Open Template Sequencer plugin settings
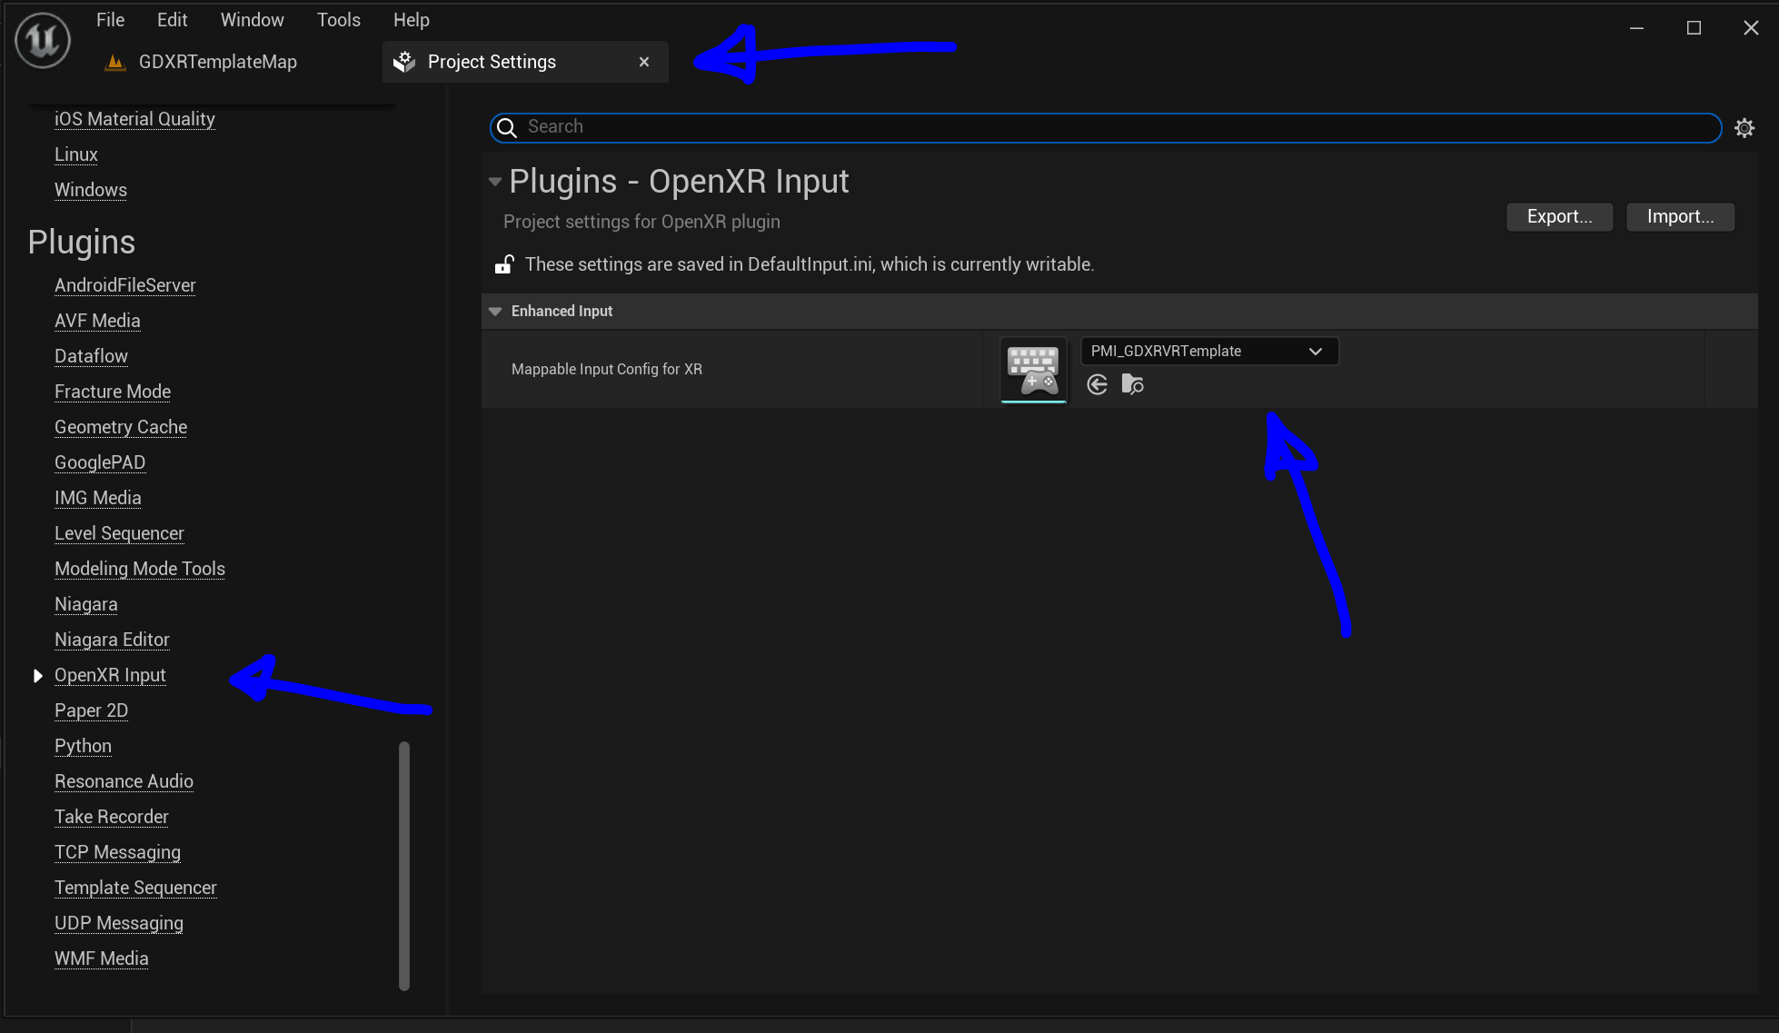1779x1033 pixels. (135, 888)
